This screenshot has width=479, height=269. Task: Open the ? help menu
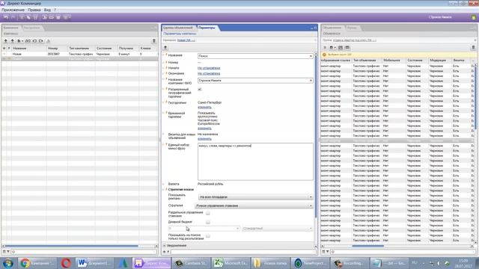pos(55,10)
